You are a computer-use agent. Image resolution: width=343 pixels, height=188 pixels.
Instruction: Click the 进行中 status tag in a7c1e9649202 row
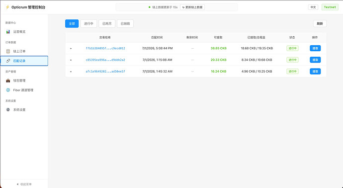(292, 71)
